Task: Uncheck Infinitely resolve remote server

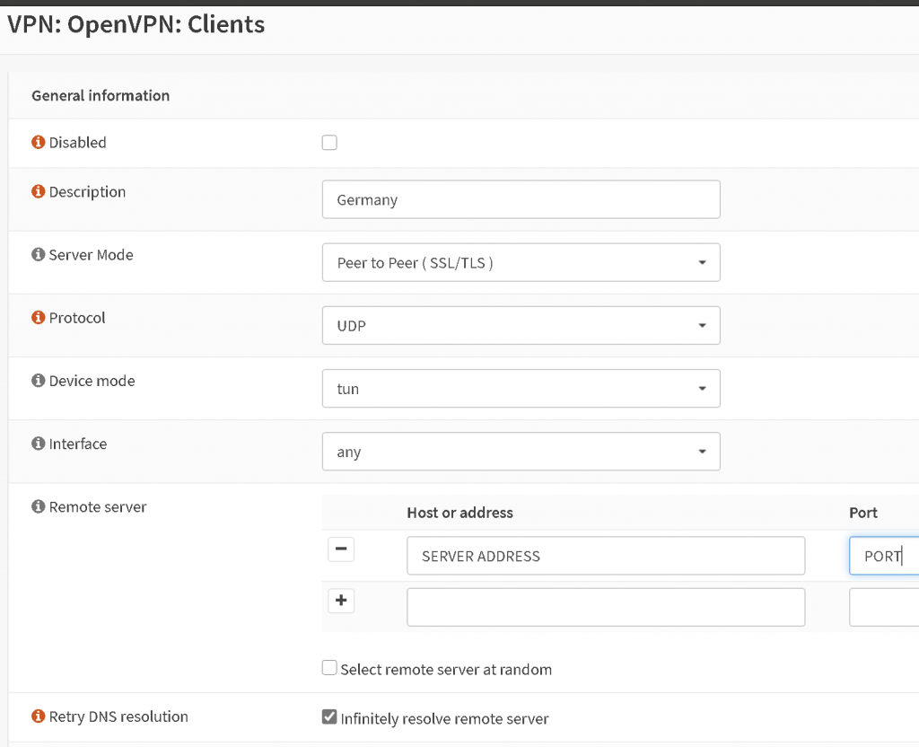Action: tap(329, 716)
